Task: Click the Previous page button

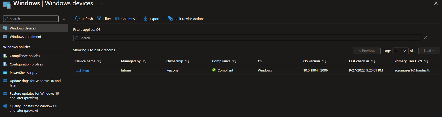Action: (367, 51)
